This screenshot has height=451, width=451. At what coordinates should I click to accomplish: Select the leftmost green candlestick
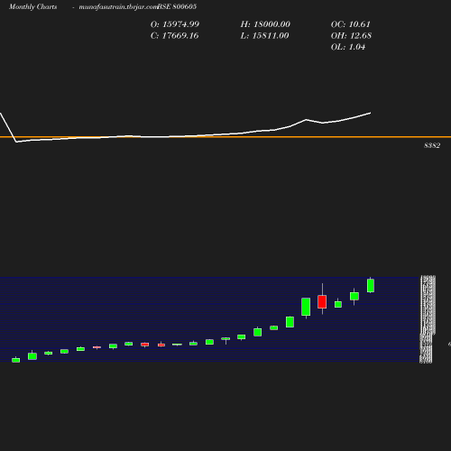click(x=16, y=360)
